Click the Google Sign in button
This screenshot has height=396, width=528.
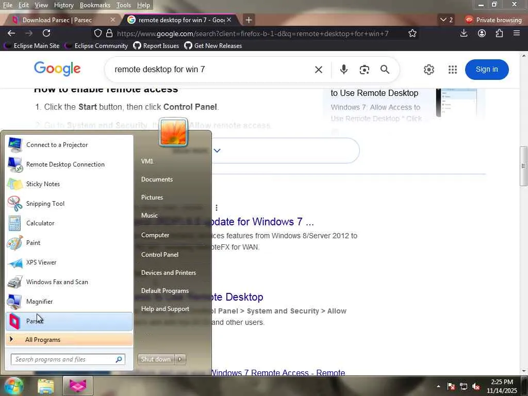(487, 70)
